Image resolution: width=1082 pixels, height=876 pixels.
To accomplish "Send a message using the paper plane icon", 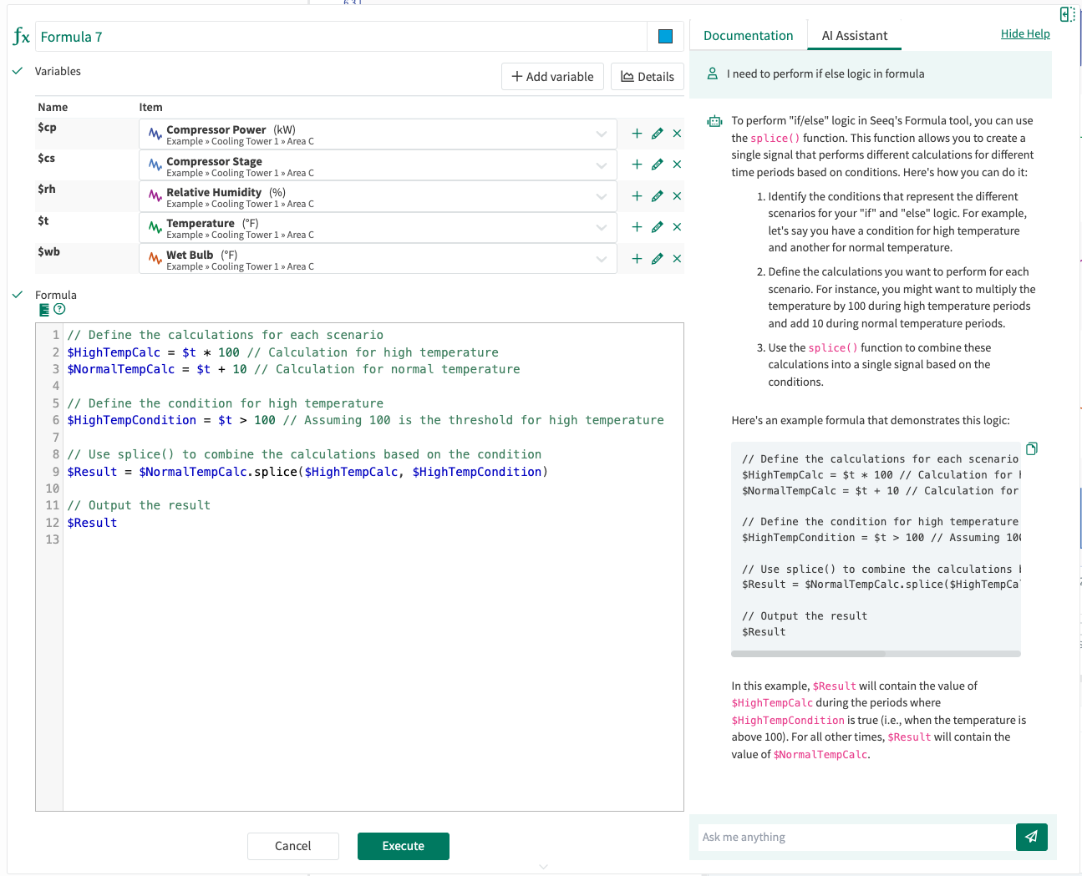I will click(1031, 837).
